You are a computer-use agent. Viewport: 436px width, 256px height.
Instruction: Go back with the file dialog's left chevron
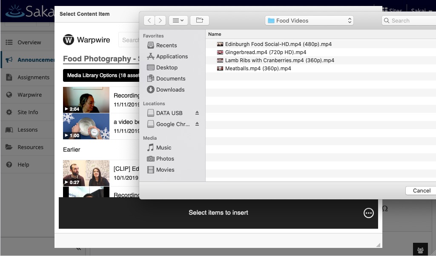[149, 20]
